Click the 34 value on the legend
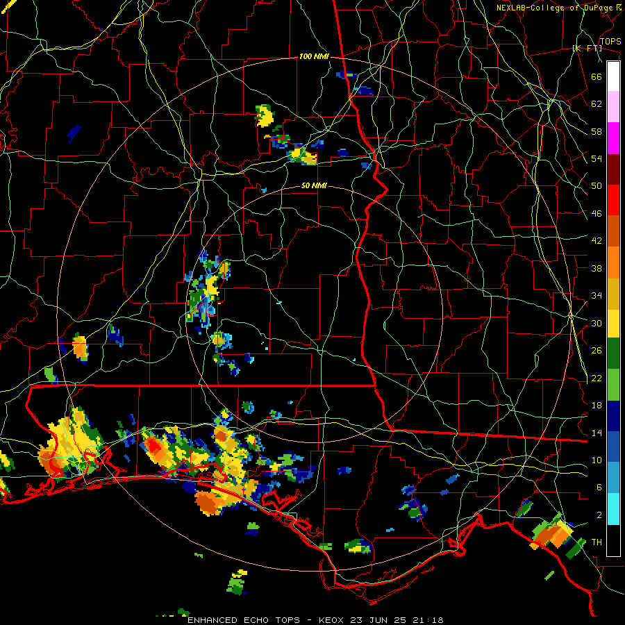The height and width of the screenshot is (625, 625). pos(597,296)
